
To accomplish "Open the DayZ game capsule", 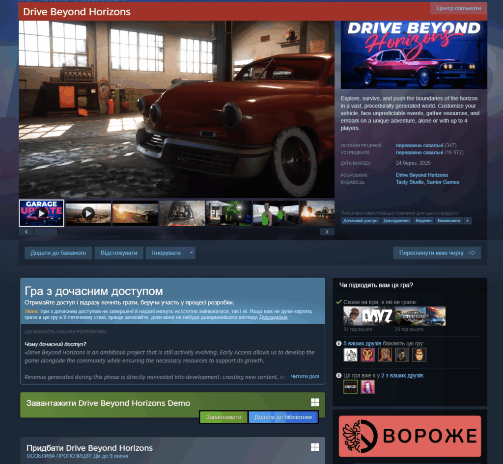I will (x=368, y=316).
